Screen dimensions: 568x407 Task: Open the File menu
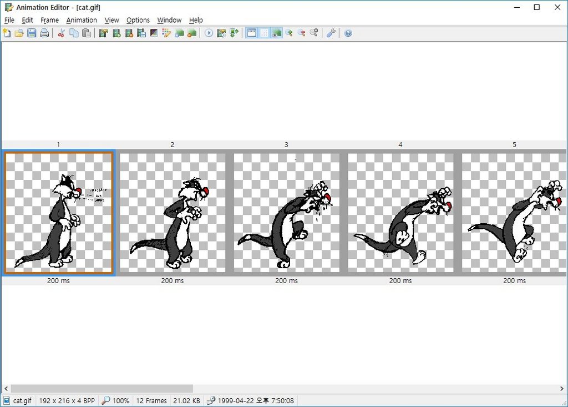9,20
